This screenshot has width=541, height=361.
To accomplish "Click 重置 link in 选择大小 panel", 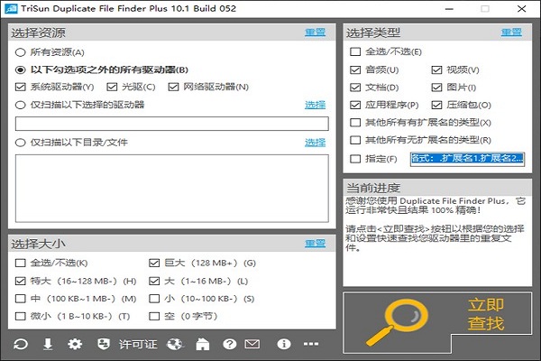I will pos(315,244).
